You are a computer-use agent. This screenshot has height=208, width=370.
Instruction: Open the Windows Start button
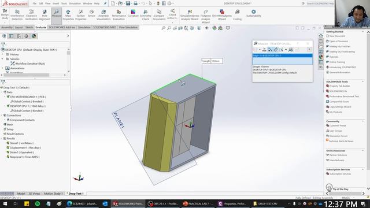pyautogui.click(x=5, y=203)
